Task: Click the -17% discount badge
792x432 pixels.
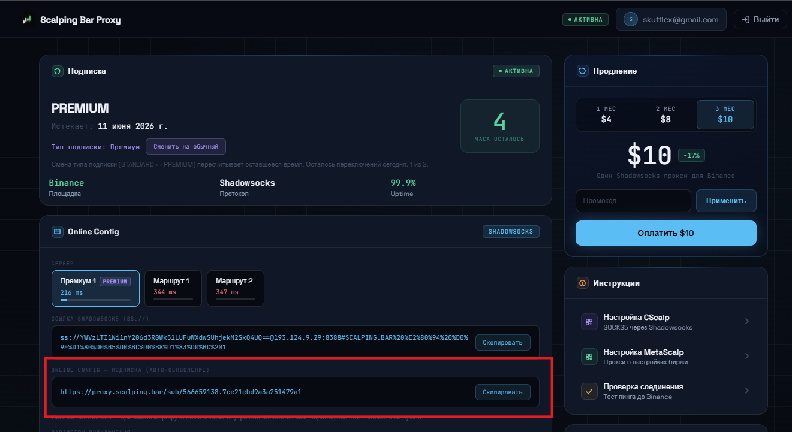Action: (692, 155)
